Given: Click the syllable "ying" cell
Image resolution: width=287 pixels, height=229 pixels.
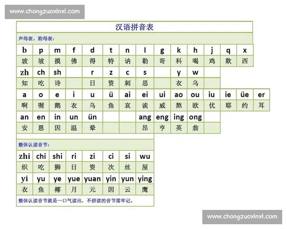Looking at the screenshot, I should (x=145, y=179).
